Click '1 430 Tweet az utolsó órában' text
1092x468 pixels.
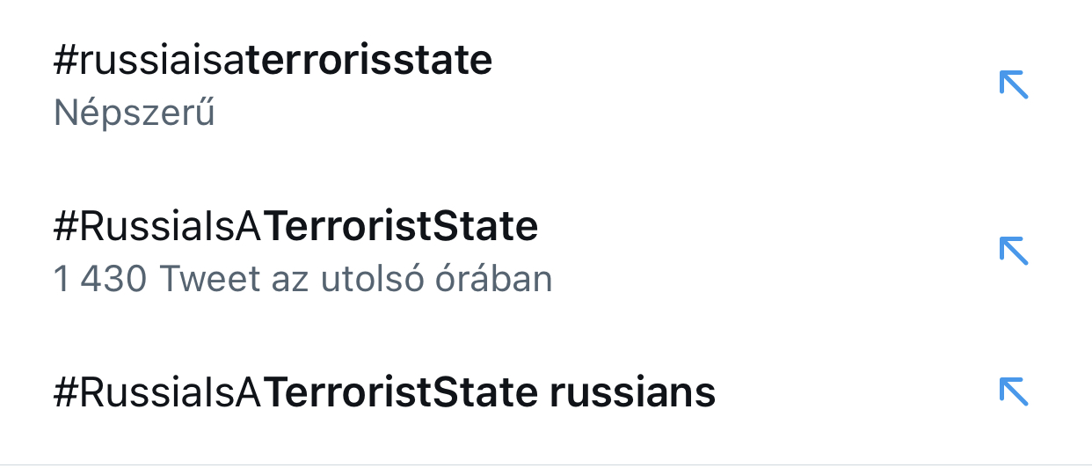pyautogui.click(x=303, y=280)
